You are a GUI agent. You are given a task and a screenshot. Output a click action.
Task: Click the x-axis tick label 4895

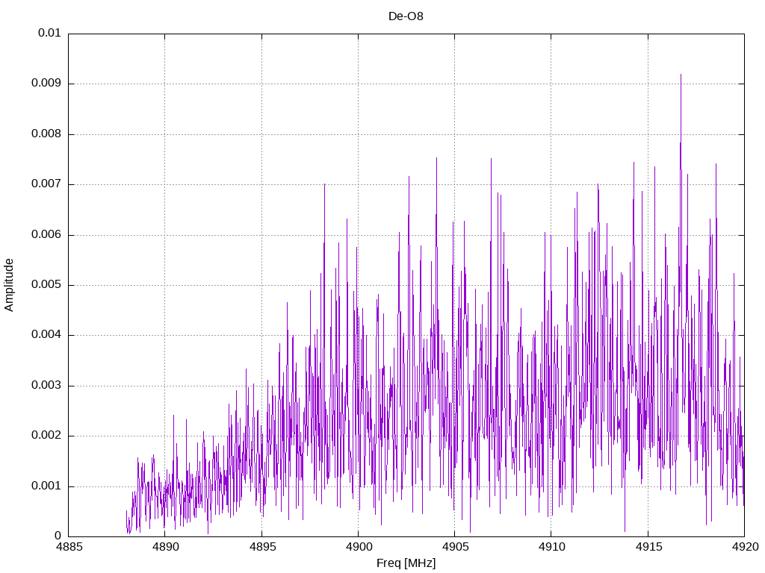(262, 547)
